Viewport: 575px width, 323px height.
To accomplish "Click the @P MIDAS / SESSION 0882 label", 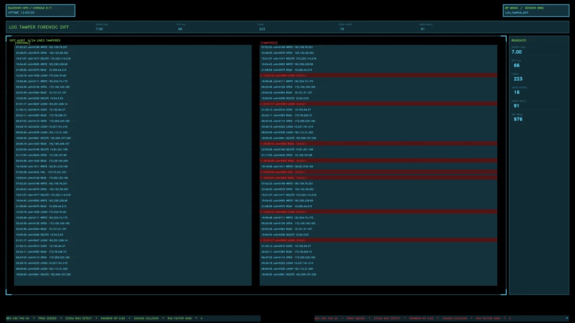I will click(524, 8).
